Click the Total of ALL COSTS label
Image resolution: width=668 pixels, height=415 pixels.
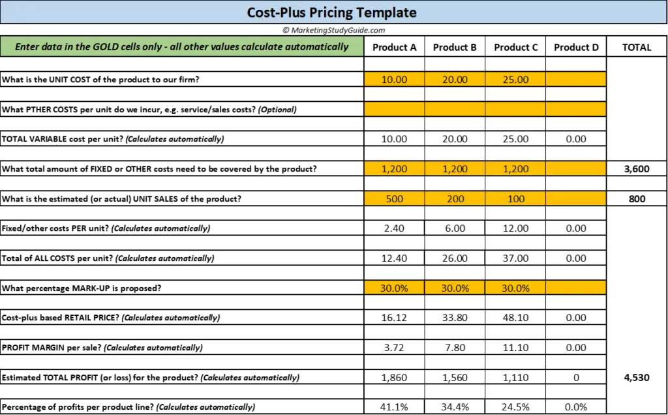108,258
